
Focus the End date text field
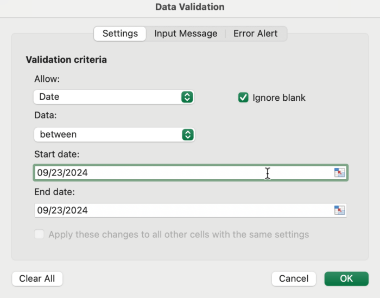(163, 210)
